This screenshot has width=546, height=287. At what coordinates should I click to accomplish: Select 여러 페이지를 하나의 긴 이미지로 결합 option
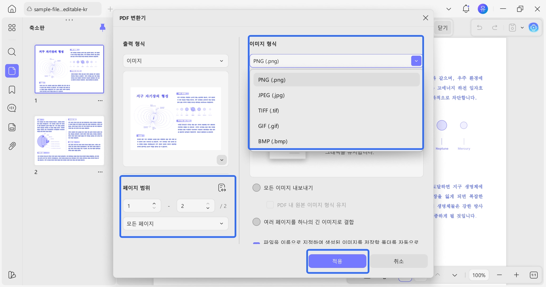click(257, 222)
